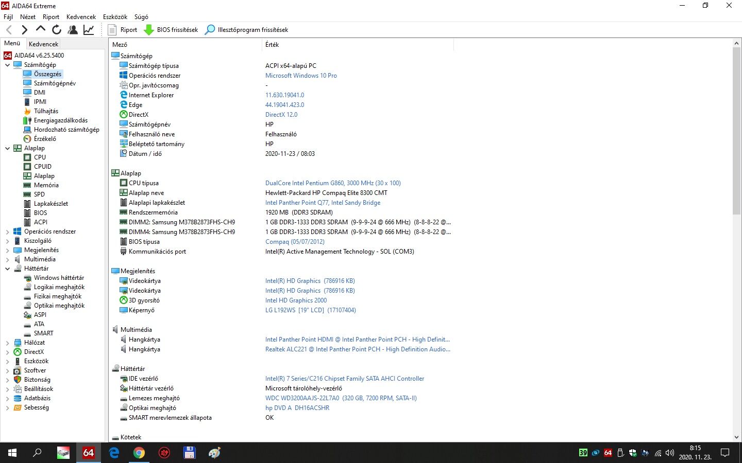Open the notification center icon
742x463 pixels.
click(725, 453)
